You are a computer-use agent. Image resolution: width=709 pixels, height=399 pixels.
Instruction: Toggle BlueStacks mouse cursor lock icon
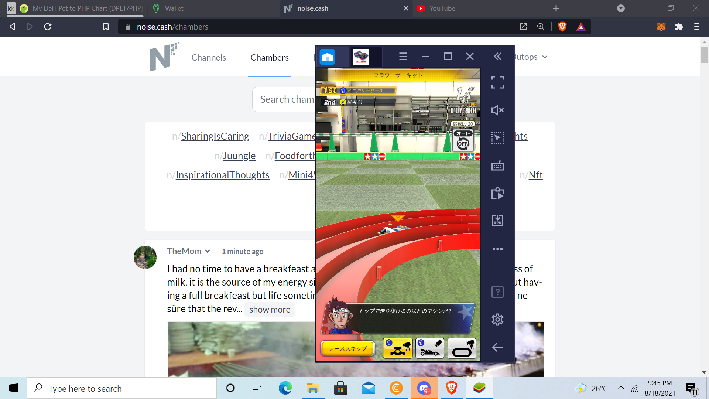497,138
